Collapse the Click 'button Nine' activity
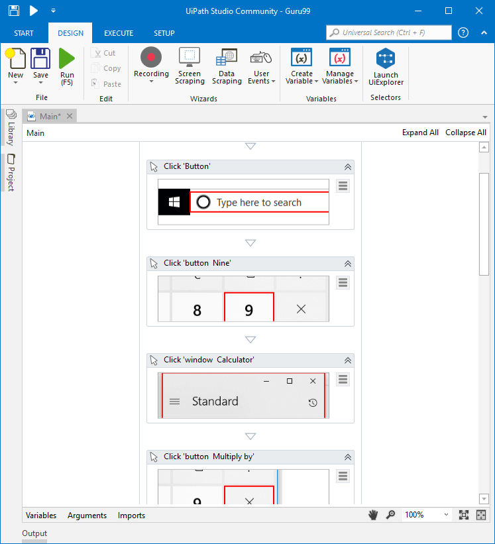The height and width of the screenshot is (544, 495). pyautogui.click(x=347, y=264)
